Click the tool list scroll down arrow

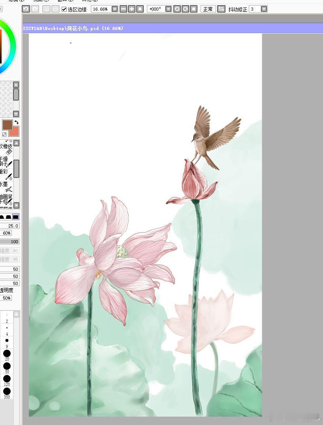point(17,205)
